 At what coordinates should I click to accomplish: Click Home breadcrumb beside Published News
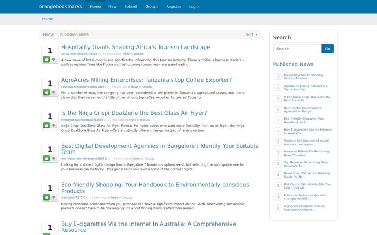(48, 34)
